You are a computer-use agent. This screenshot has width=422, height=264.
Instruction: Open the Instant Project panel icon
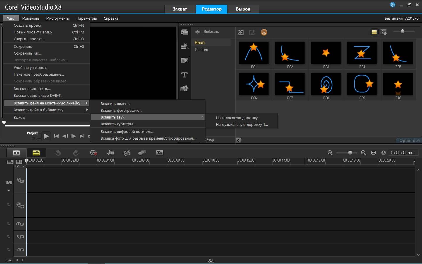(x=184, y=46)
